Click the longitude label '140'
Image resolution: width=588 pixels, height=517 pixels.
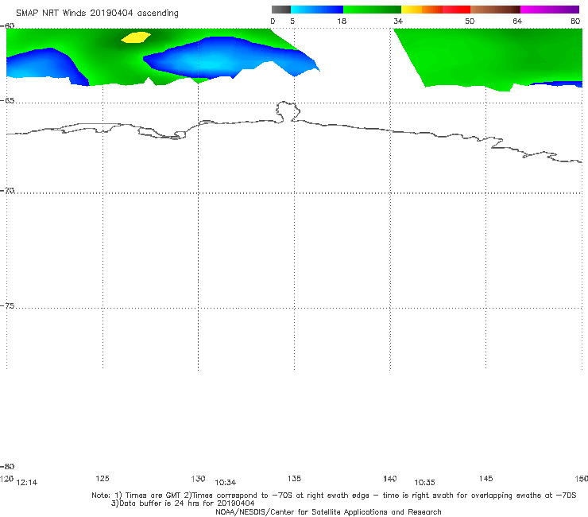[x=390, y=478]
